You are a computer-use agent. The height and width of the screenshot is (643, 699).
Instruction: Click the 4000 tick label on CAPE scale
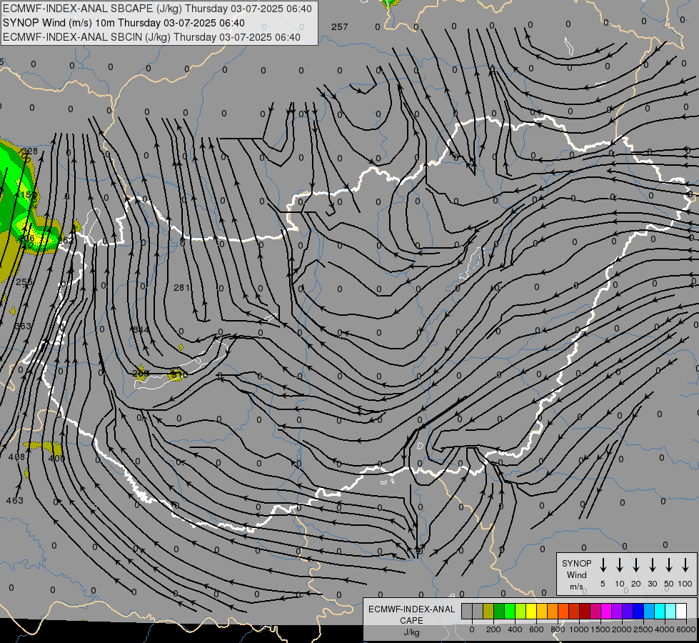665,629
